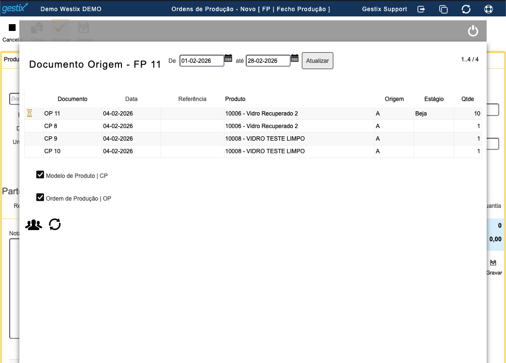Click the duplicate window icon in header
The height and width of the screenshot is (363, 506).
[443, 9]
